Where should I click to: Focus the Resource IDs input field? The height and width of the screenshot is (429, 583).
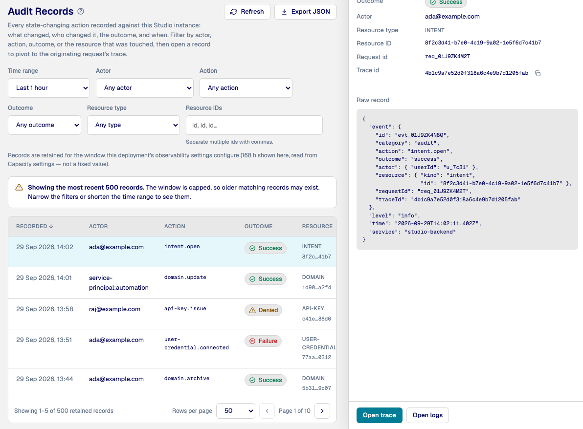[254, 125]
